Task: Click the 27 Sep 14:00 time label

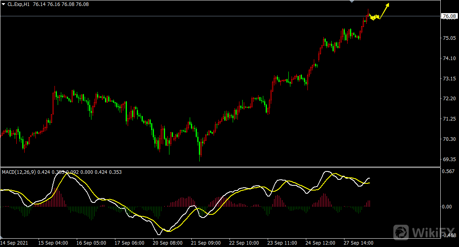Action: point(358,243)
